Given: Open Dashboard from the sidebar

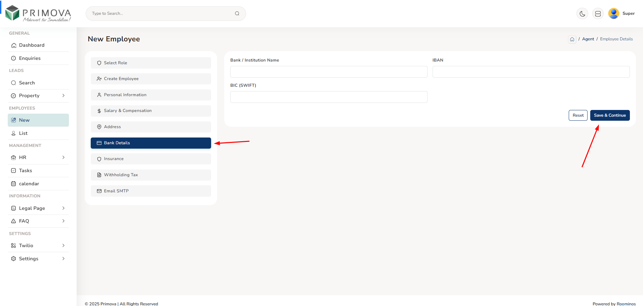Looking at the screenshot, I should [32, 45].
